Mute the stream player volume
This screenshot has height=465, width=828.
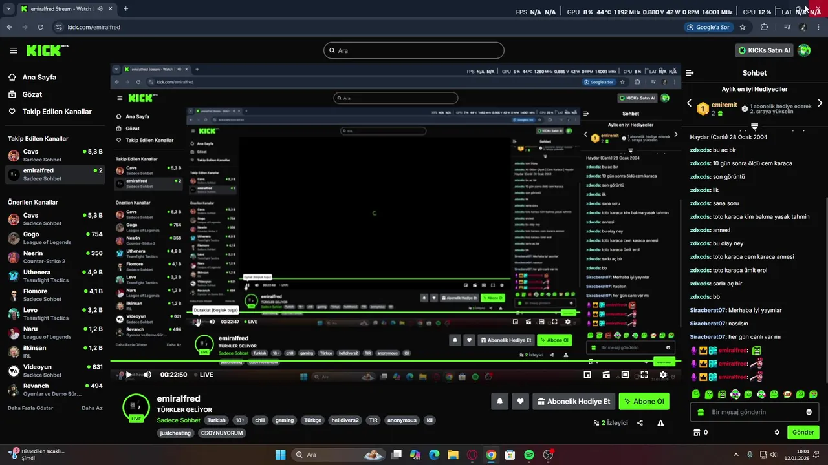(x=147, y=375)
